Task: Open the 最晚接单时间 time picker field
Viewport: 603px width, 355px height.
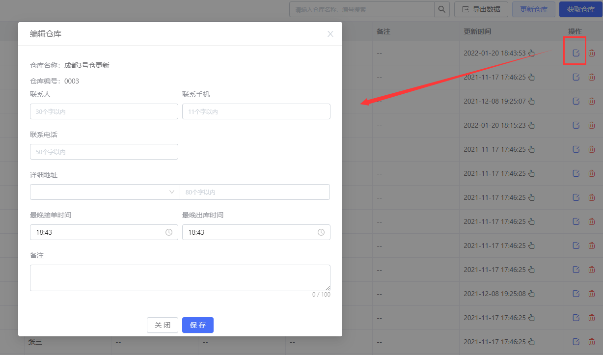Action: point(104,232)
